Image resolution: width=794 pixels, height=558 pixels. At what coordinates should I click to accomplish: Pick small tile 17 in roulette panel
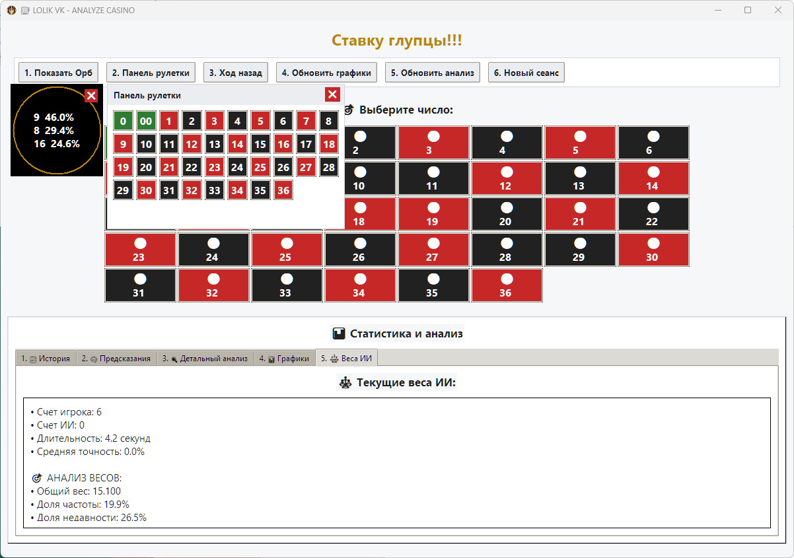[x=306, y=144]
